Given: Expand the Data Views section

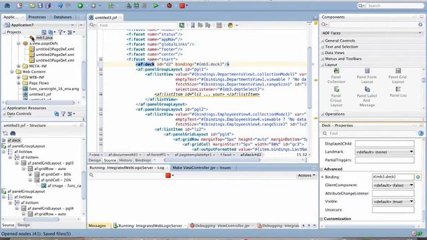Looking at the screenshot, I should pos(323,53).
